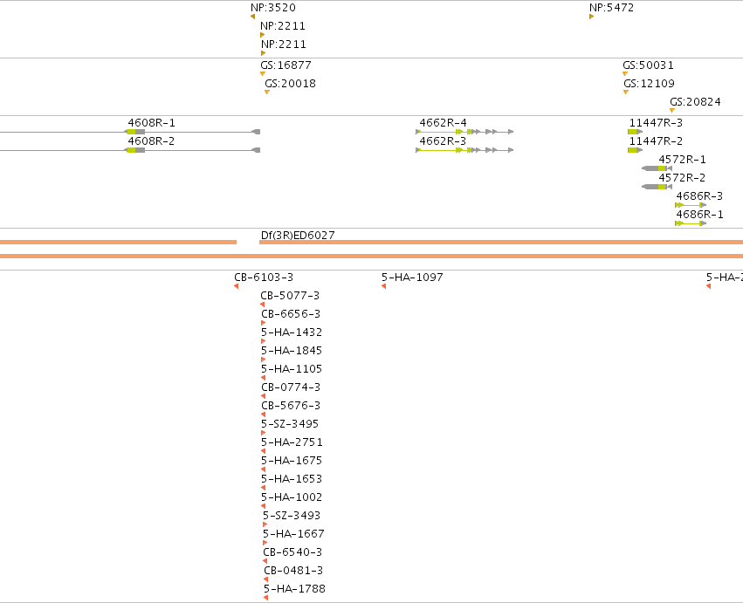This screenshot has width=743, height=603.
Task: Click the 4686R-3 transcript glyph
Action: pyautogui.click(x=691, y=205)
